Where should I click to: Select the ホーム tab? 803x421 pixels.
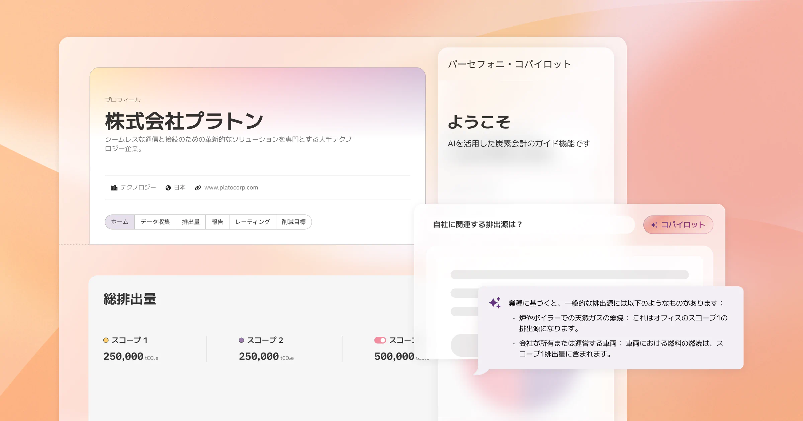pyautogui.click(x=120, y=222)
